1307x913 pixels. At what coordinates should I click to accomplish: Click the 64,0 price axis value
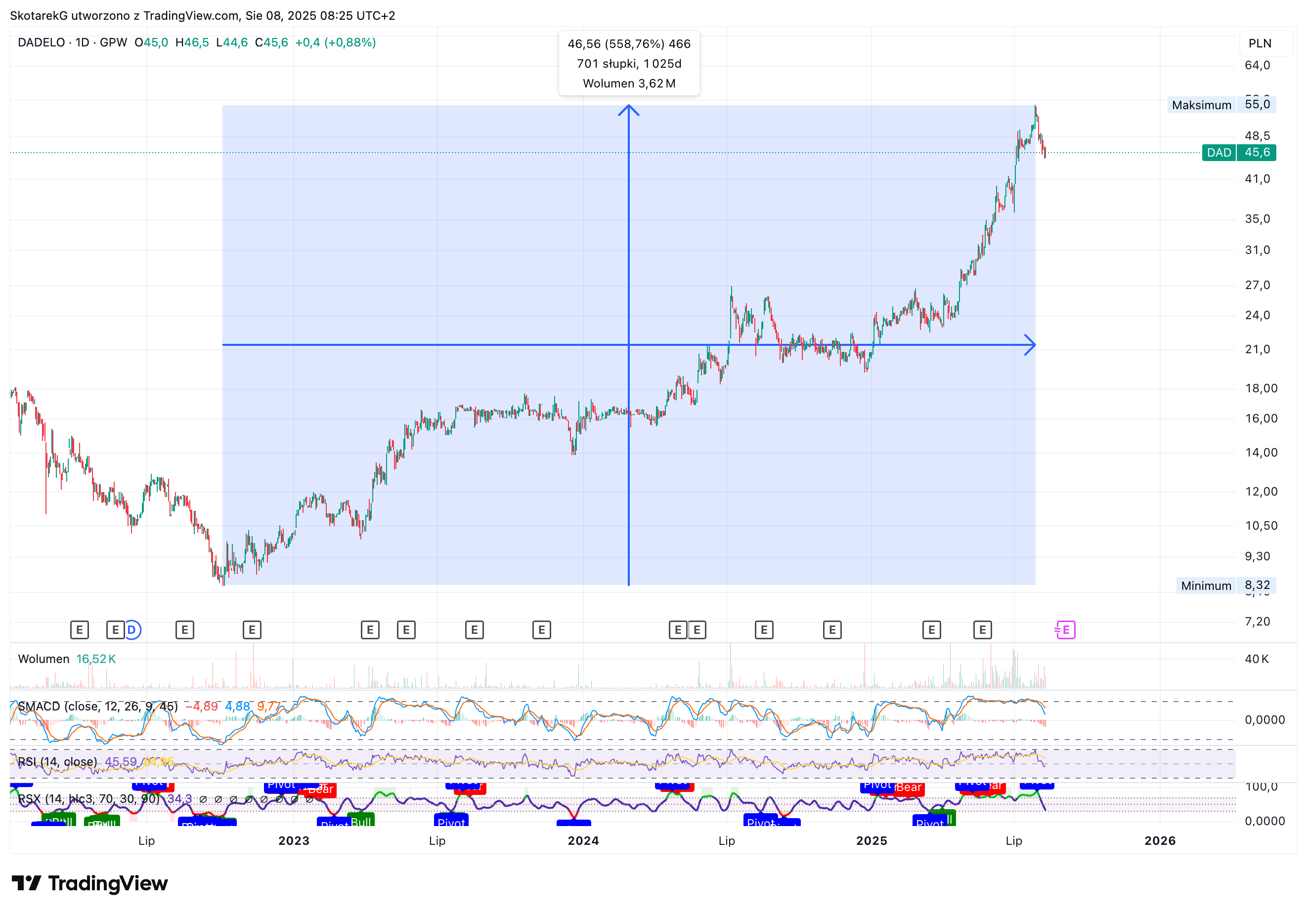1258,65
